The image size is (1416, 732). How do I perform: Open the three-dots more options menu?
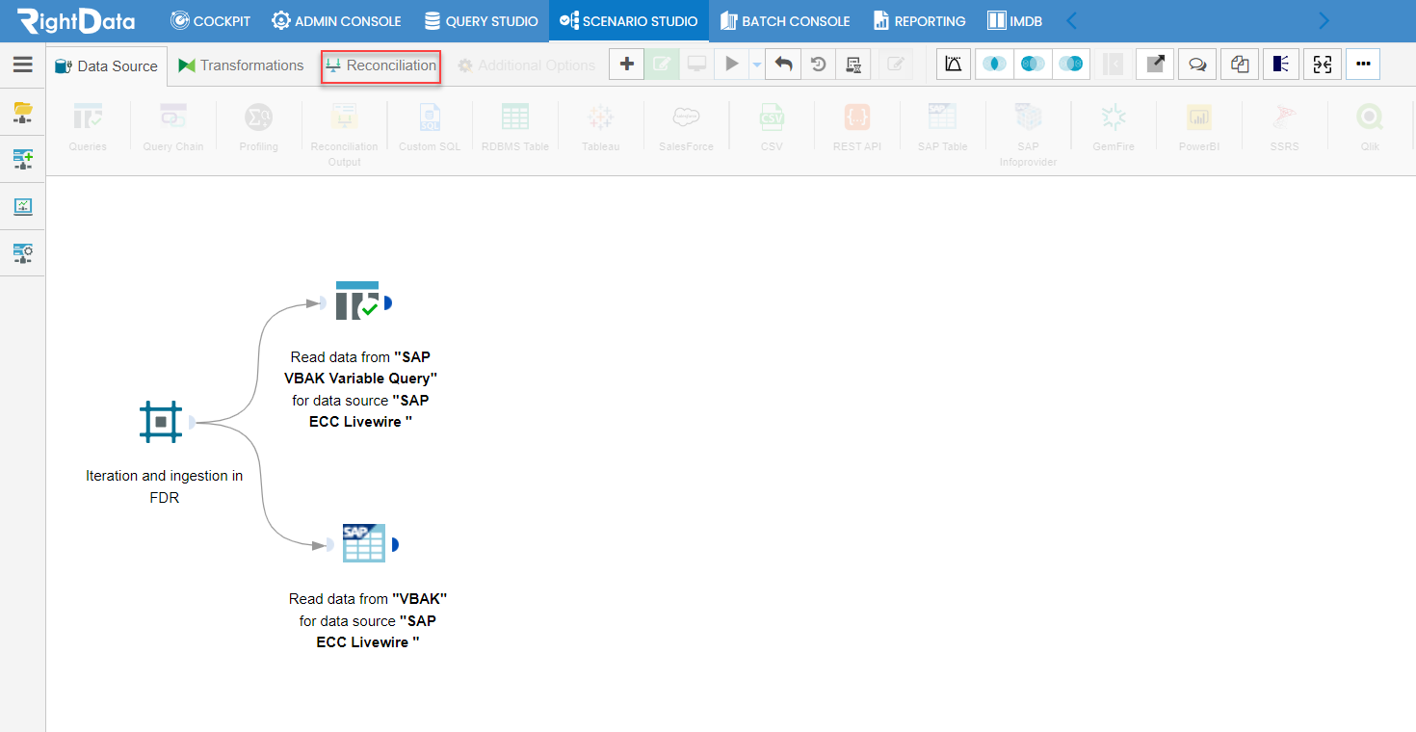[1363, 65]
